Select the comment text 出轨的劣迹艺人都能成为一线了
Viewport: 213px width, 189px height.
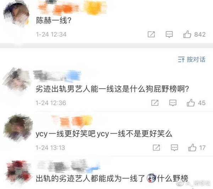click(90, 179)
